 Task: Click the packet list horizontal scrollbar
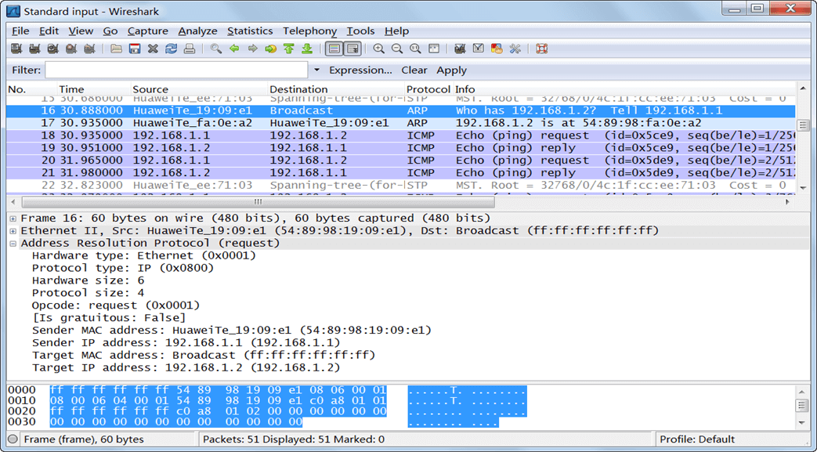(x=258, y=202)
